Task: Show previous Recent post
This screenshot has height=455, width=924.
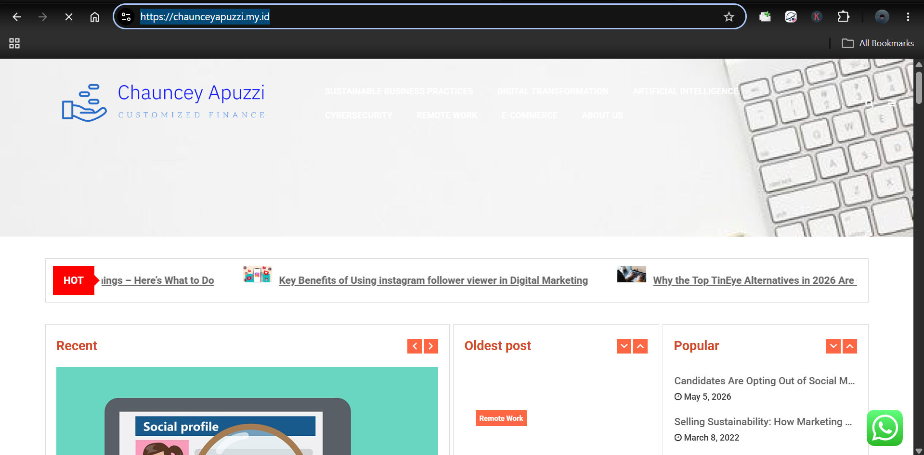Action: [415, 346]
